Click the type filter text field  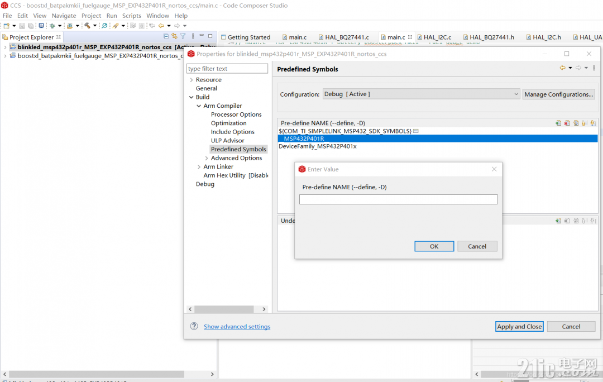pos(227,69)
